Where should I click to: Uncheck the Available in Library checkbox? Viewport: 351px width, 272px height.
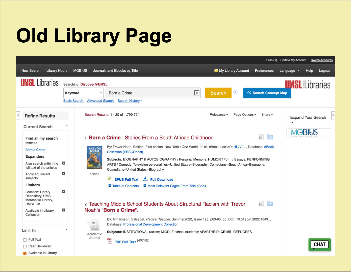click(x=25, y=253)
